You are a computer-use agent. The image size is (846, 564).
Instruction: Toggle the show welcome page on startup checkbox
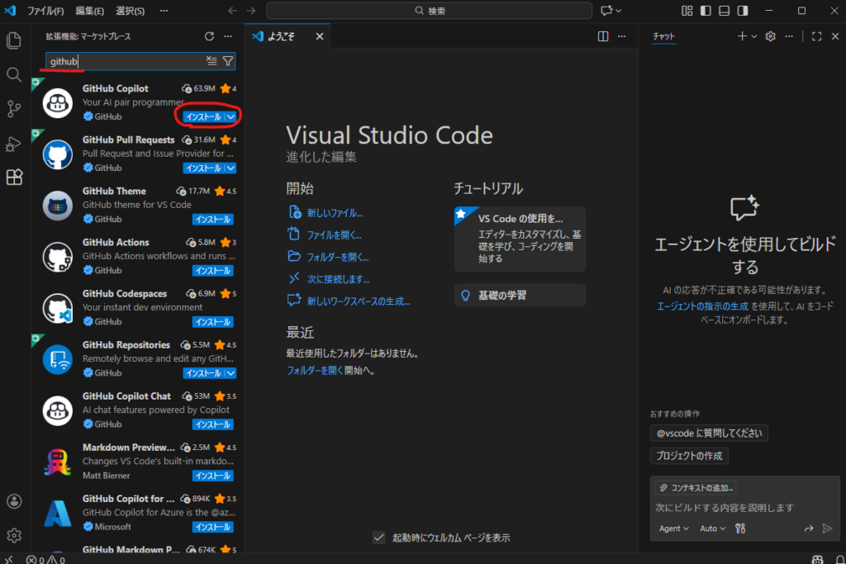(379, 538)
